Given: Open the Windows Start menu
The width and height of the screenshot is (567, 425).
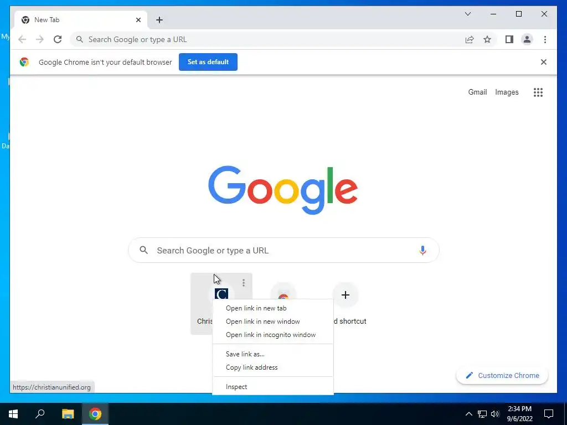Looking at the screenshot, I should [13, 414].
